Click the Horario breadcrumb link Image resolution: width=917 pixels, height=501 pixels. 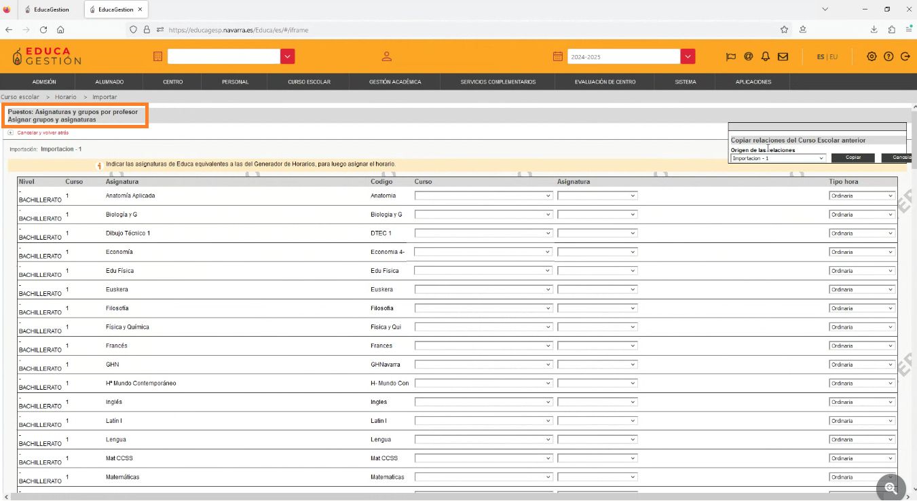(x=66, y=97)
